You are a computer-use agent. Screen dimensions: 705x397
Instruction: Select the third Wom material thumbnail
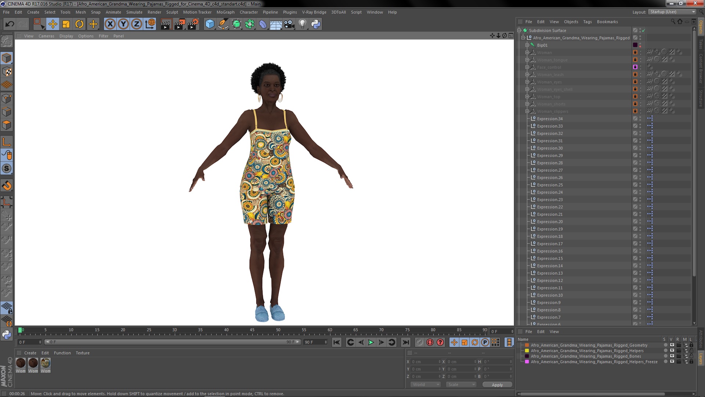click(46, 363)
